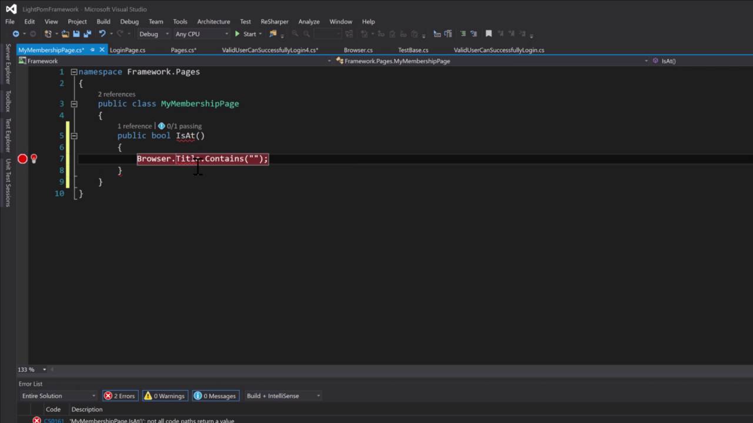Open the 133 % zoom dropdown
This screenshot has height=423, width=753.
click(x=44, y=370)
